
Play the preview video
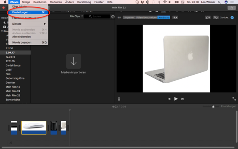[x=176, y=99]
